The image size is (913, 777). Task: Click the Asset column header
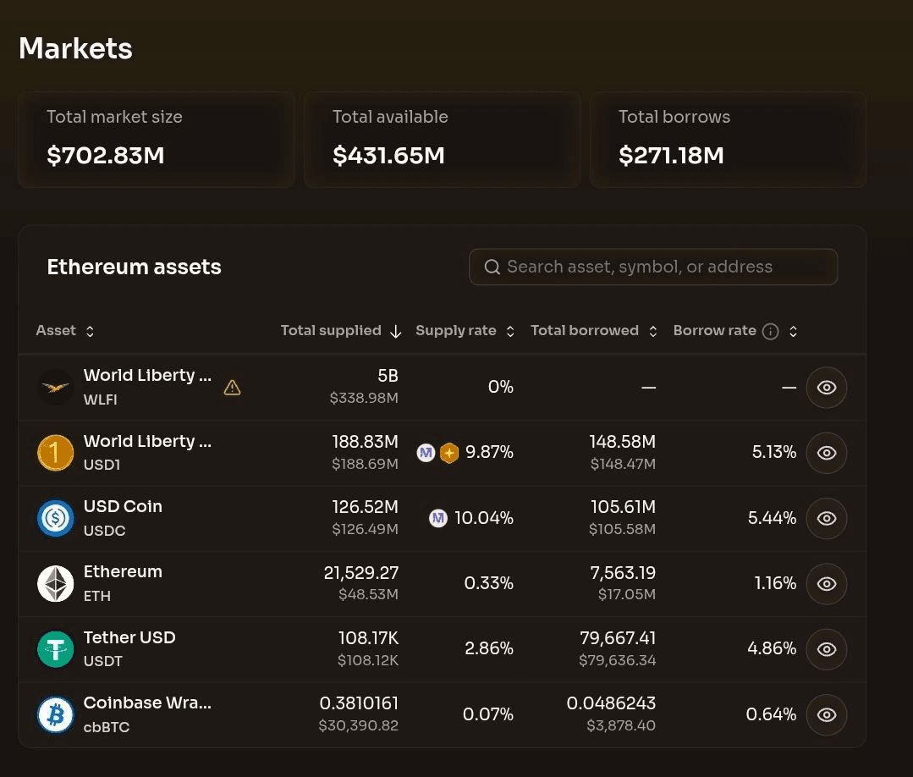coord(56,330)
